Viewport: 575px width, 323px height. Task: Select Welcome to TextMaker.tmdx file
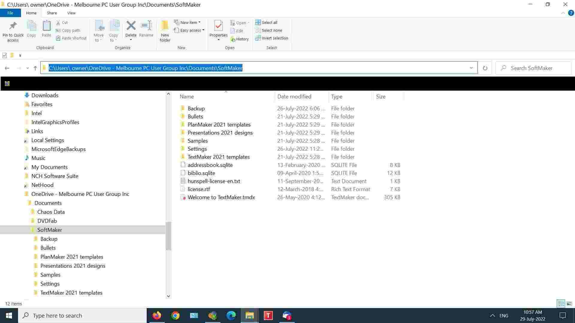(x=221, y=197)
